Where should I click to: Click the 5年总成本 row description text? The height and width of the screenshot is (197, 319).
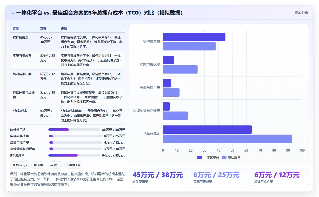point(92,116)
